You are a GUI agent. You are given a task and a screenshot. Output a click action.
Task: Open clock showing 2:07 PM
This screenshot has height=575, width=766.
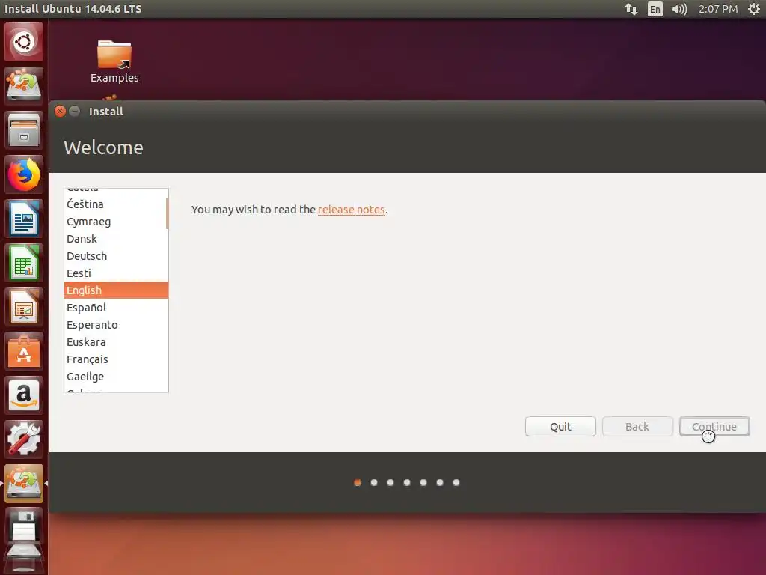(x=718, y=9)
